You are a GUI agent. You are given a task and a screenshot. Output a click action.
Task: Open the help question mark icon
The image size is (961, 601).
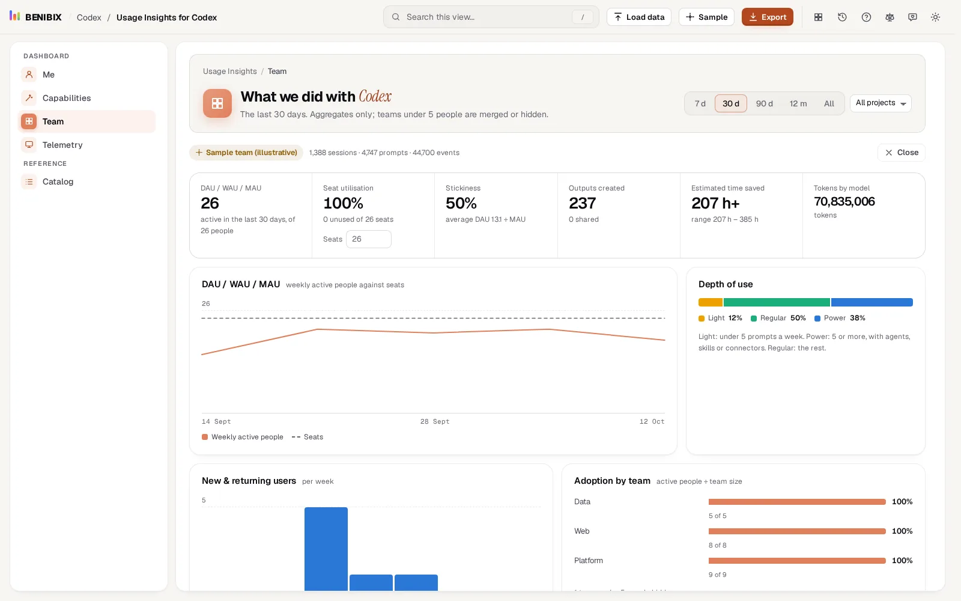pyautogui.click(x=866, y=17)
